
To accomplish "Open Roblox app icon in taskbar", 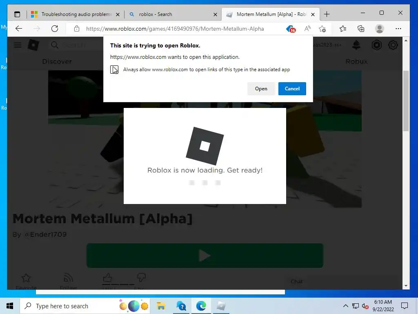I will pyautogui.click(x=221, y=306).
